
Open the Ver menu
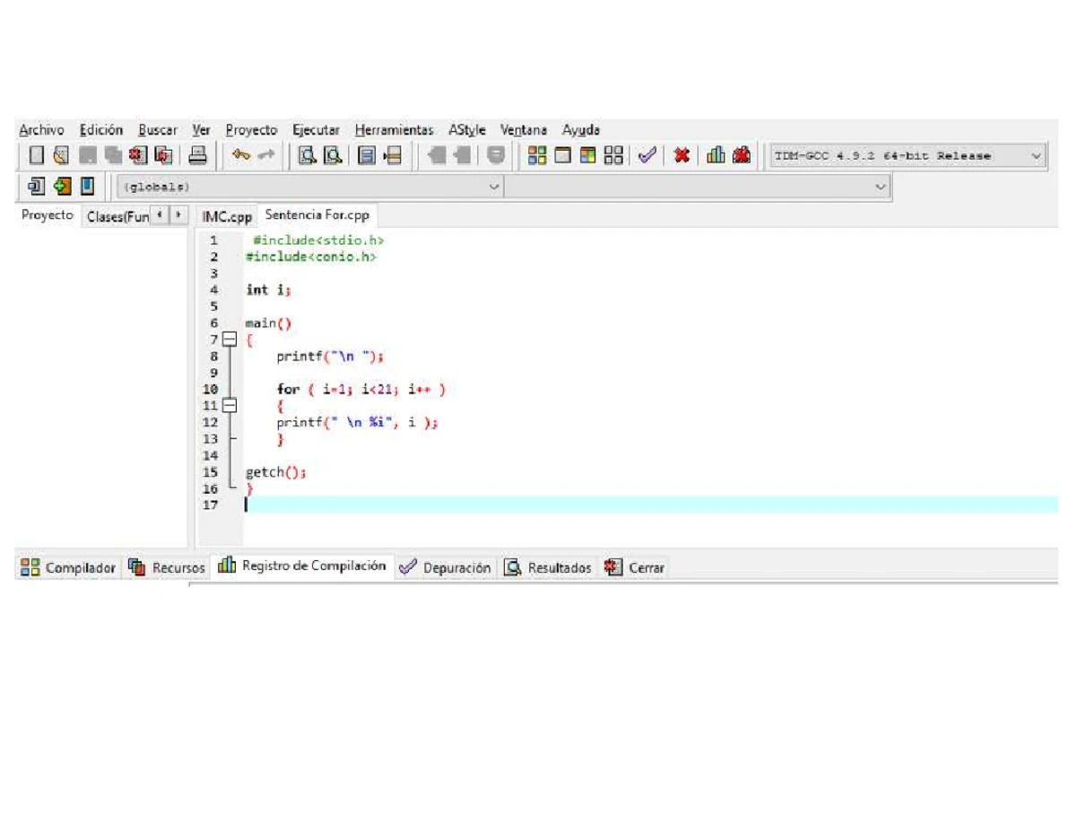pos(202,130)
